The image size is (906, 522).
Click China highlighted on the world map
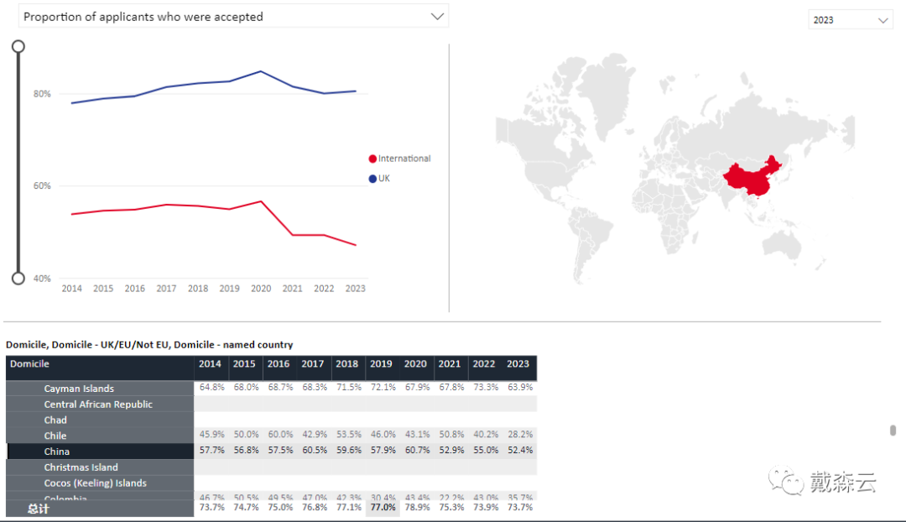pyautogui.click(x=750, y=178)
